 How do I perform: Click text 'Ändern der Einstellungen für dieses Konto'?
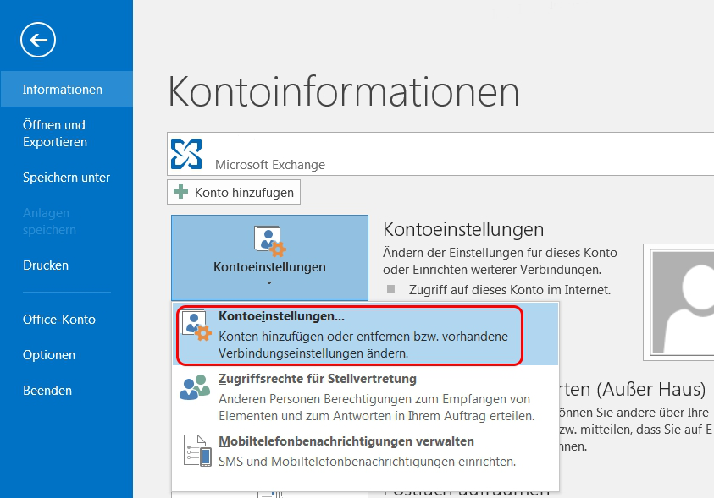tap(500, 253)
